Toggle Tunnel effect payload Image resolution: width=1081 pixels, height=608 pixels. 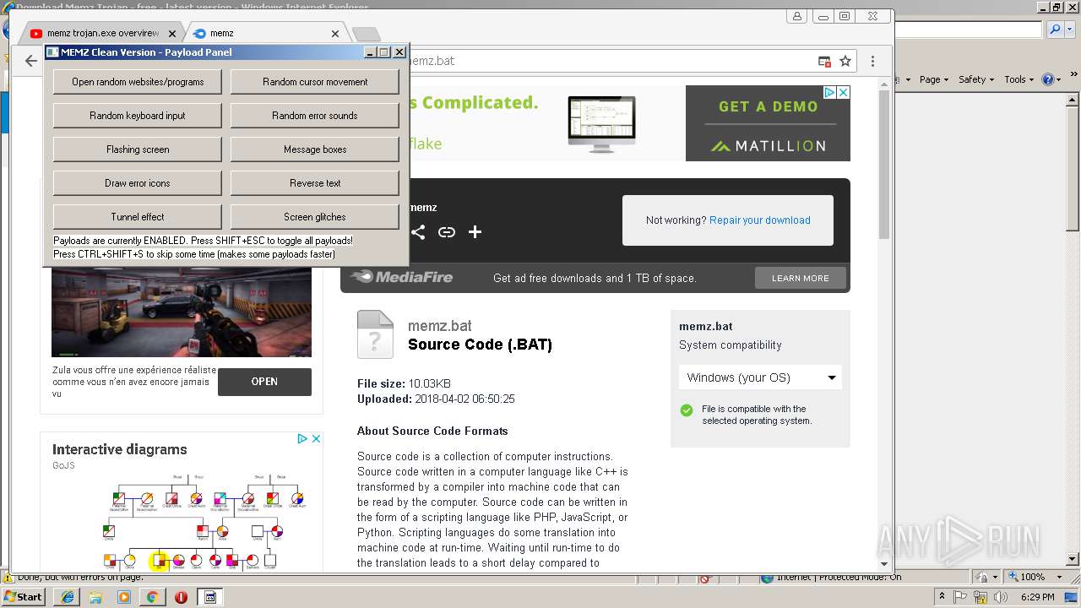[138, 217]
